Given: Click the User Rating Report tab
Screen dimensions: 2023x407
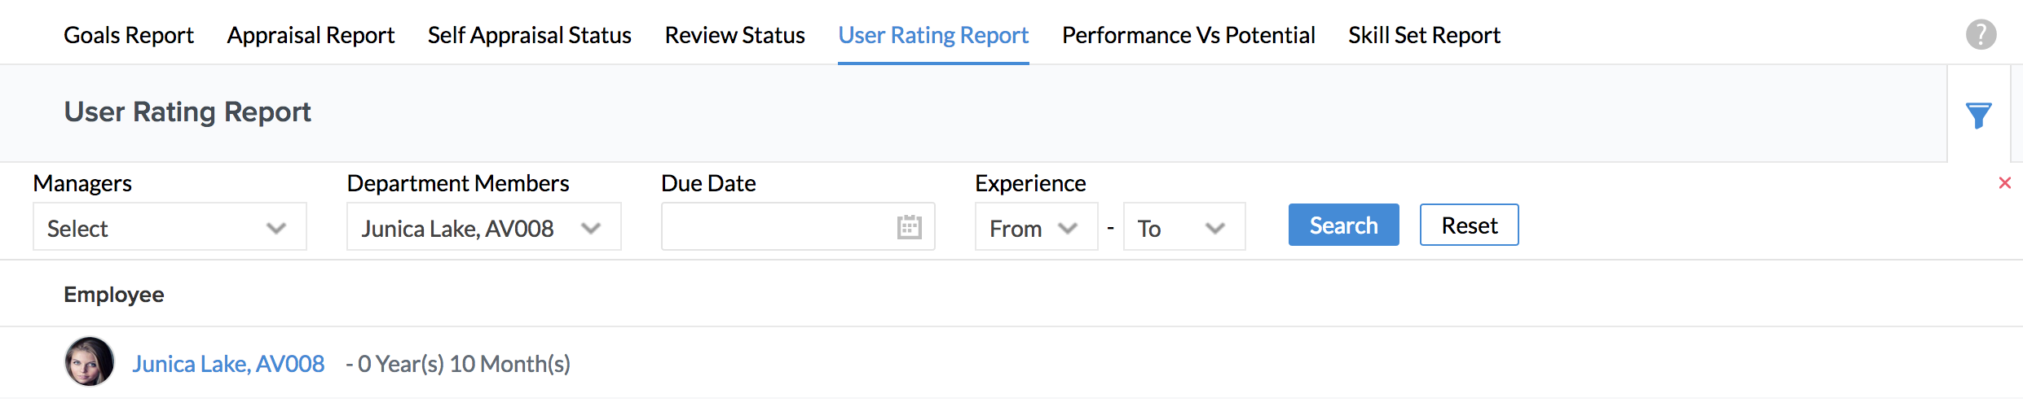Looking at the screenshot, I should pos(933,35).
